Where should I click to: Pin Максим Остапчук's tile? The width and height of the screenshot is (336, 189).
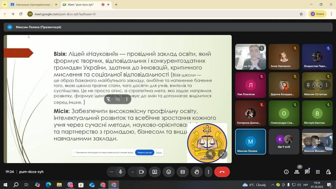click(308, 85)
